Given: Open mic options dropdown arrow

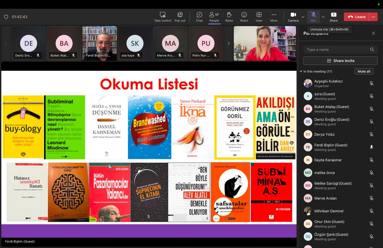Looking at the screenshot, I should click(323, 17).
